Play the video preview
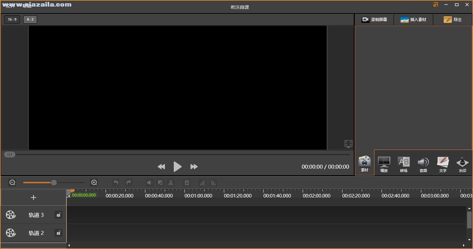Screen dimensions: 473x249 coord(177,167)
